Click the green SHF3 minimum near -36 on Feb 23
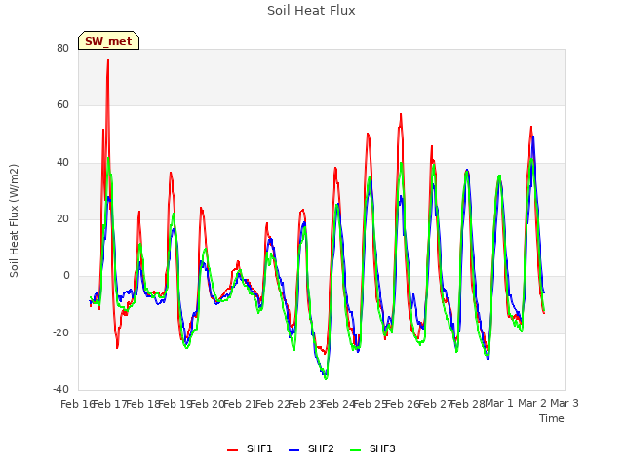 point(326,379)
